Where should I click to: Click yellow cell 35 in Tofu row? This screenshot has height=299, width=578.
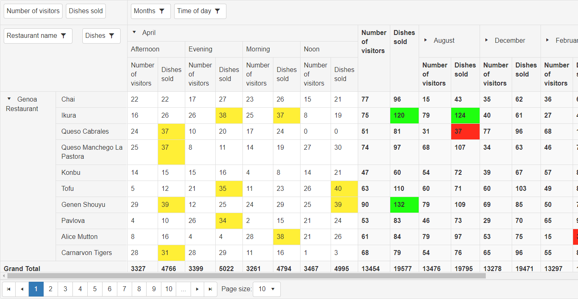click(229, 189)
